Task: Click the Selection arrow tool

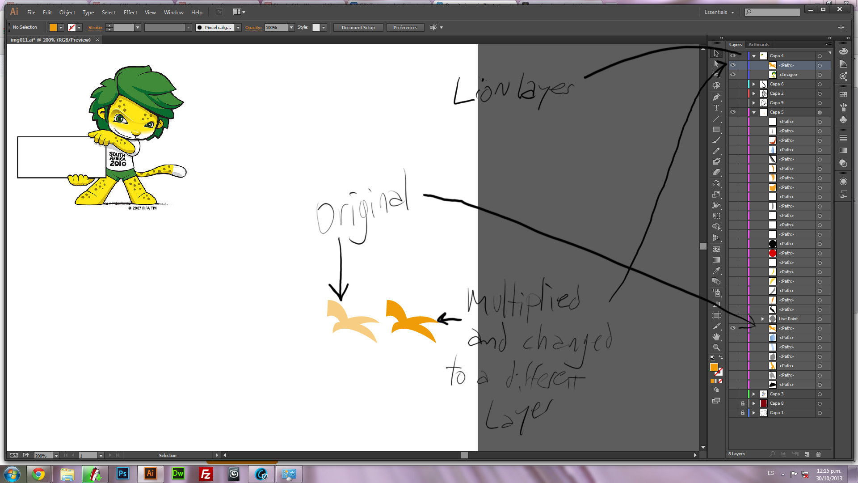Action: (716, 54)
